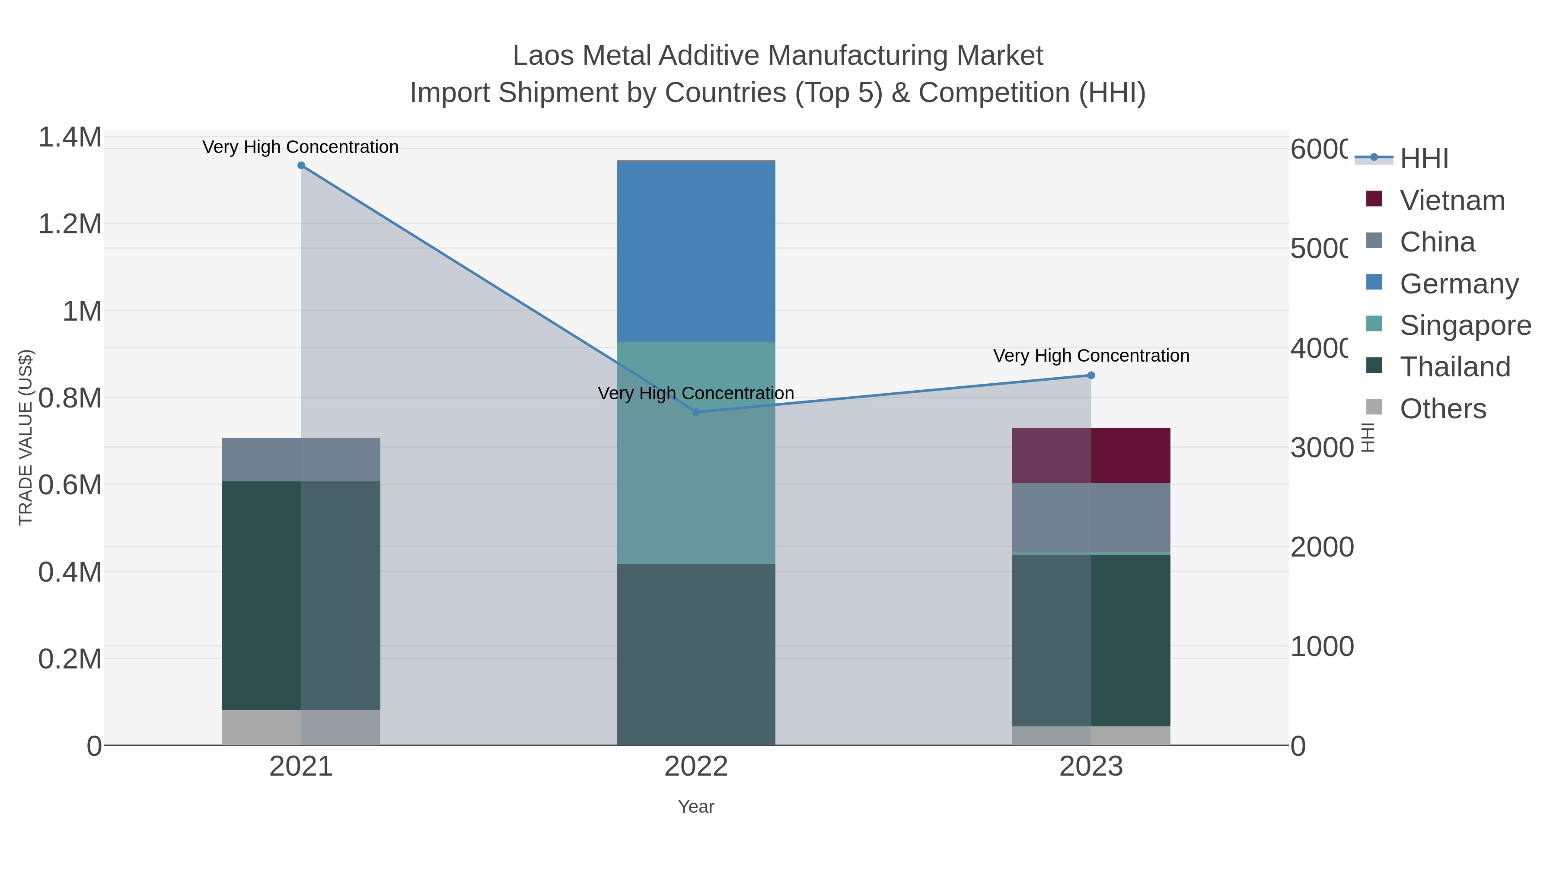Image resolution: width=1556 pixels, height=875 pixels.
Task: Select the 2022 Germany bar segment
Action: pyautogui.click(x=696, y=252)
